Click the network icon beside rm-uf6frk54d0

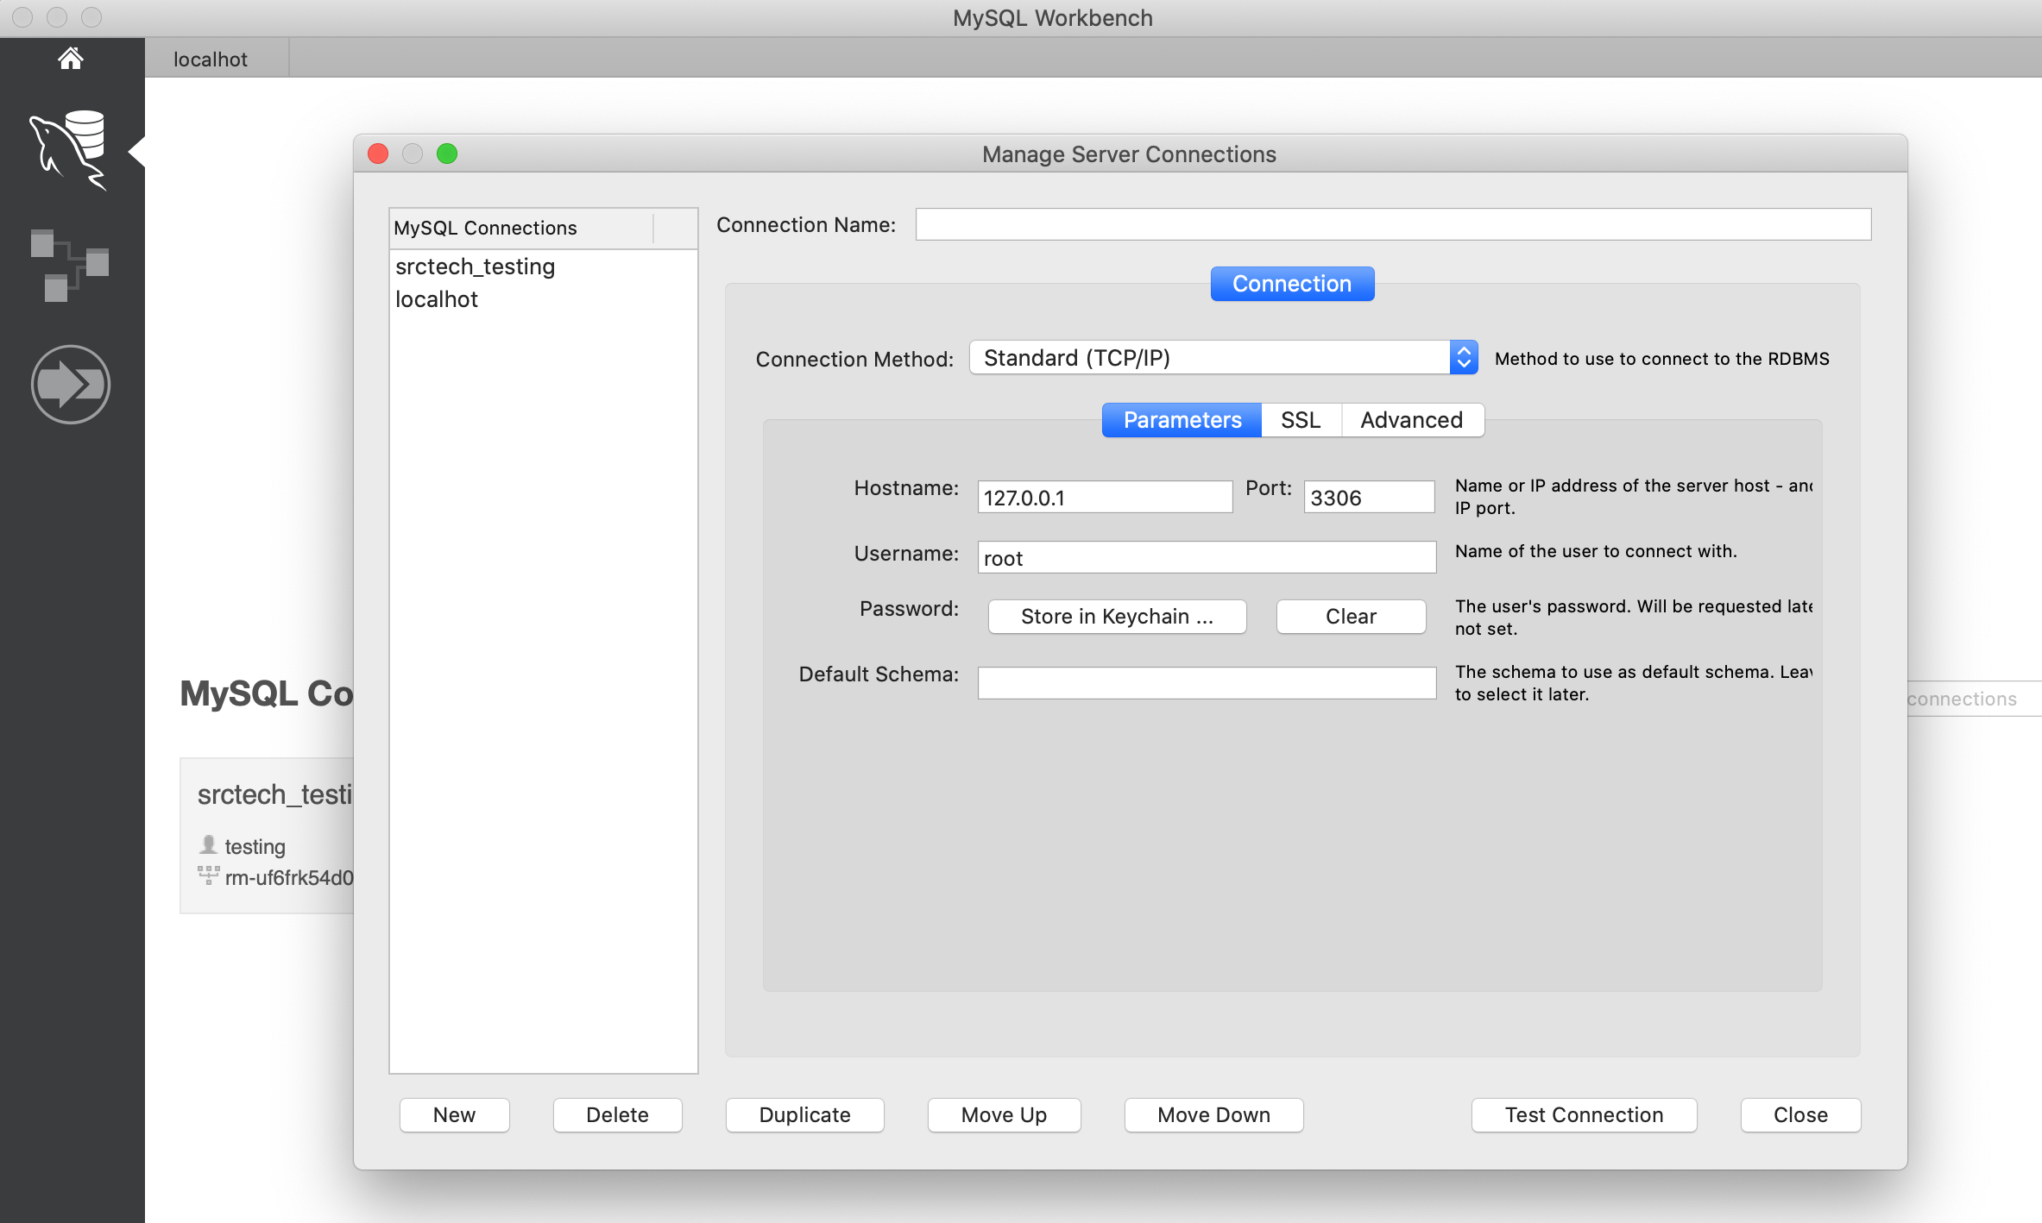tap(208, 875)
